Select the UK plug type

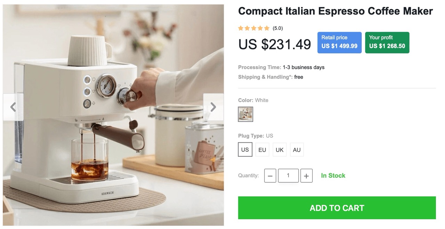[280, 150]
